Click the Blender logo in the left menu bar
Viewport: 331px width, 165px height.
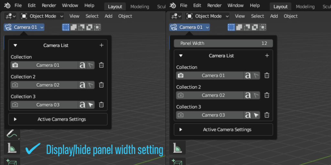[x=7, y=5]
